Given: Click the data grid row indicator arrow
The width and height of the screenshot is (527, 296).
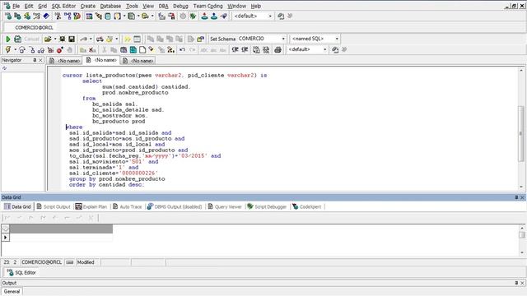Looking at the screenshot, I should click(x=6, y=238).
